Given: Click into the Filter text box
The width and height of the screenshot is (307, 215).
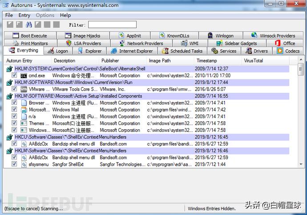Looking at the screenshot, I should coord(112,24).
